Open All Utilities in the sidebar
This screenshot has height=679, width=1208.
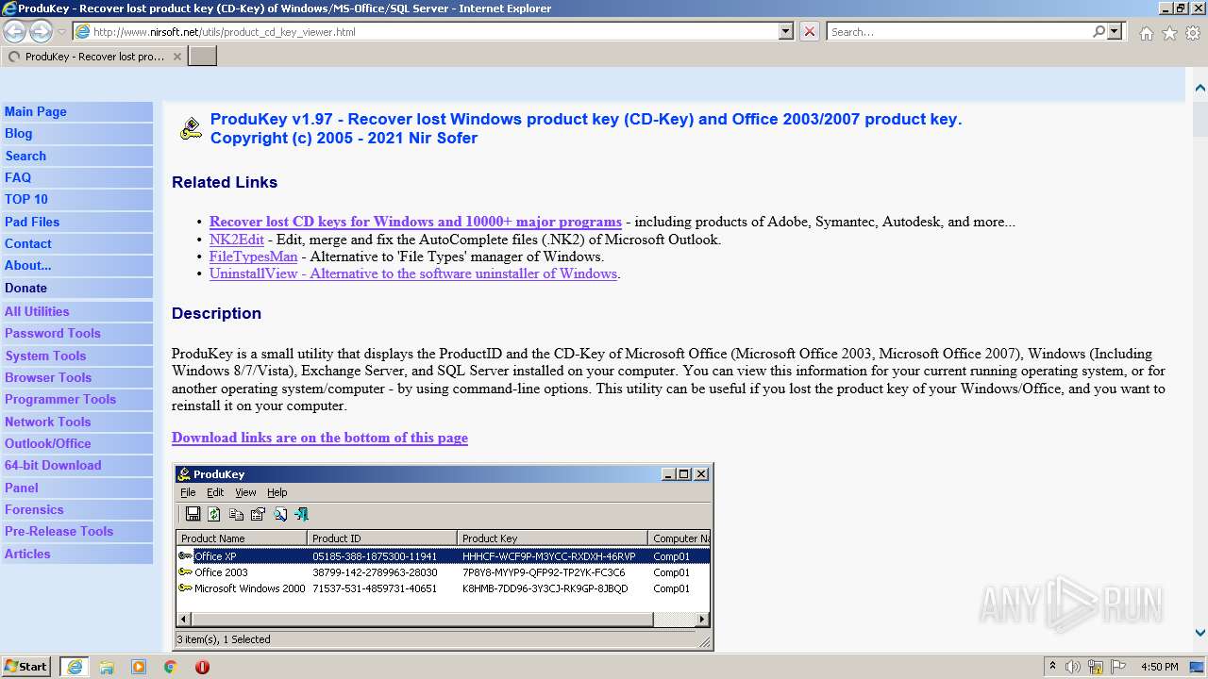point(76,311)
